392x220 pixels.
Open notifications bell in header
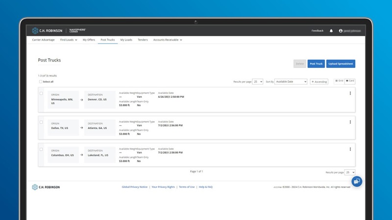[x=331, y=31]
